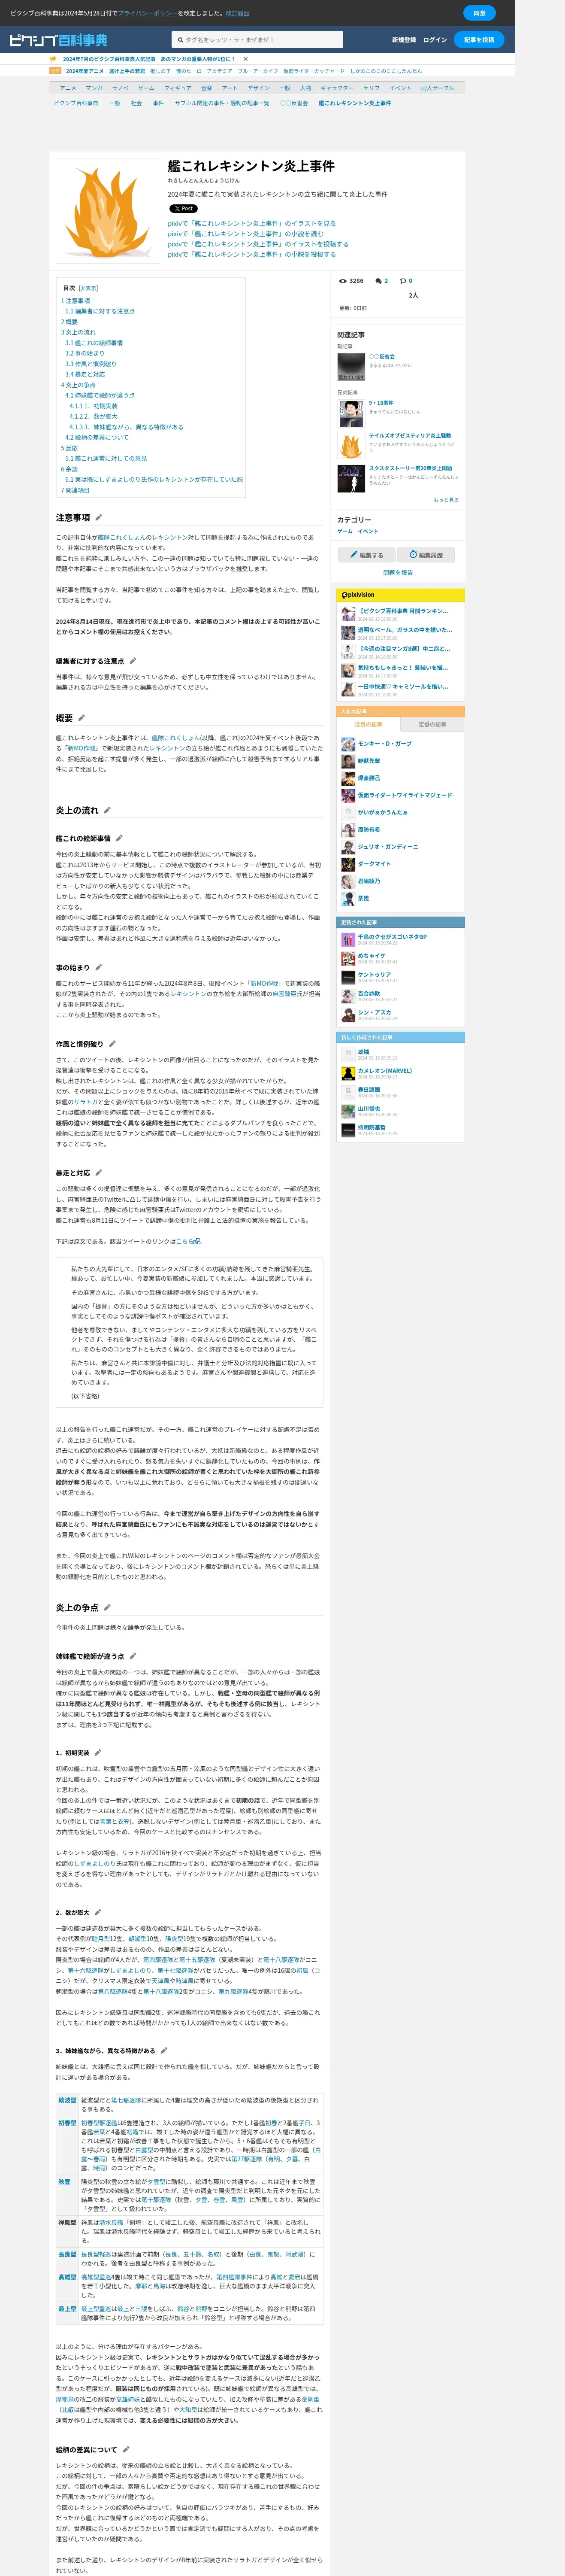Viewport: 565px width, 2576px height.
Task: Open new article カメレオン(MARVEL)
Action: (385, 1071)
